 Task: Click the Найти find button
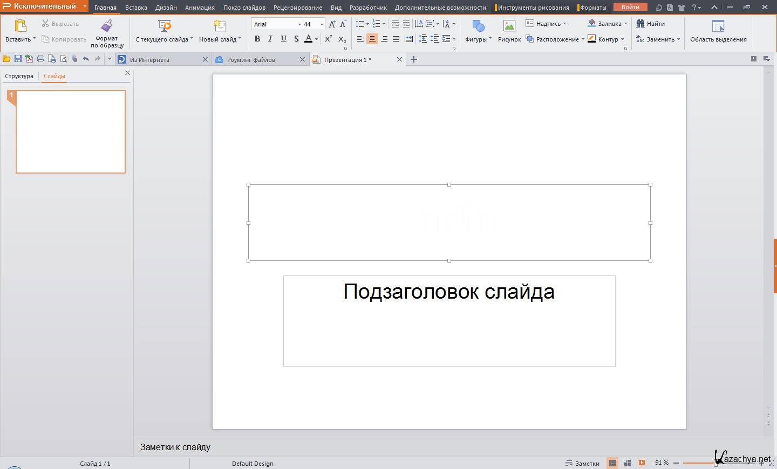[651, 24]
